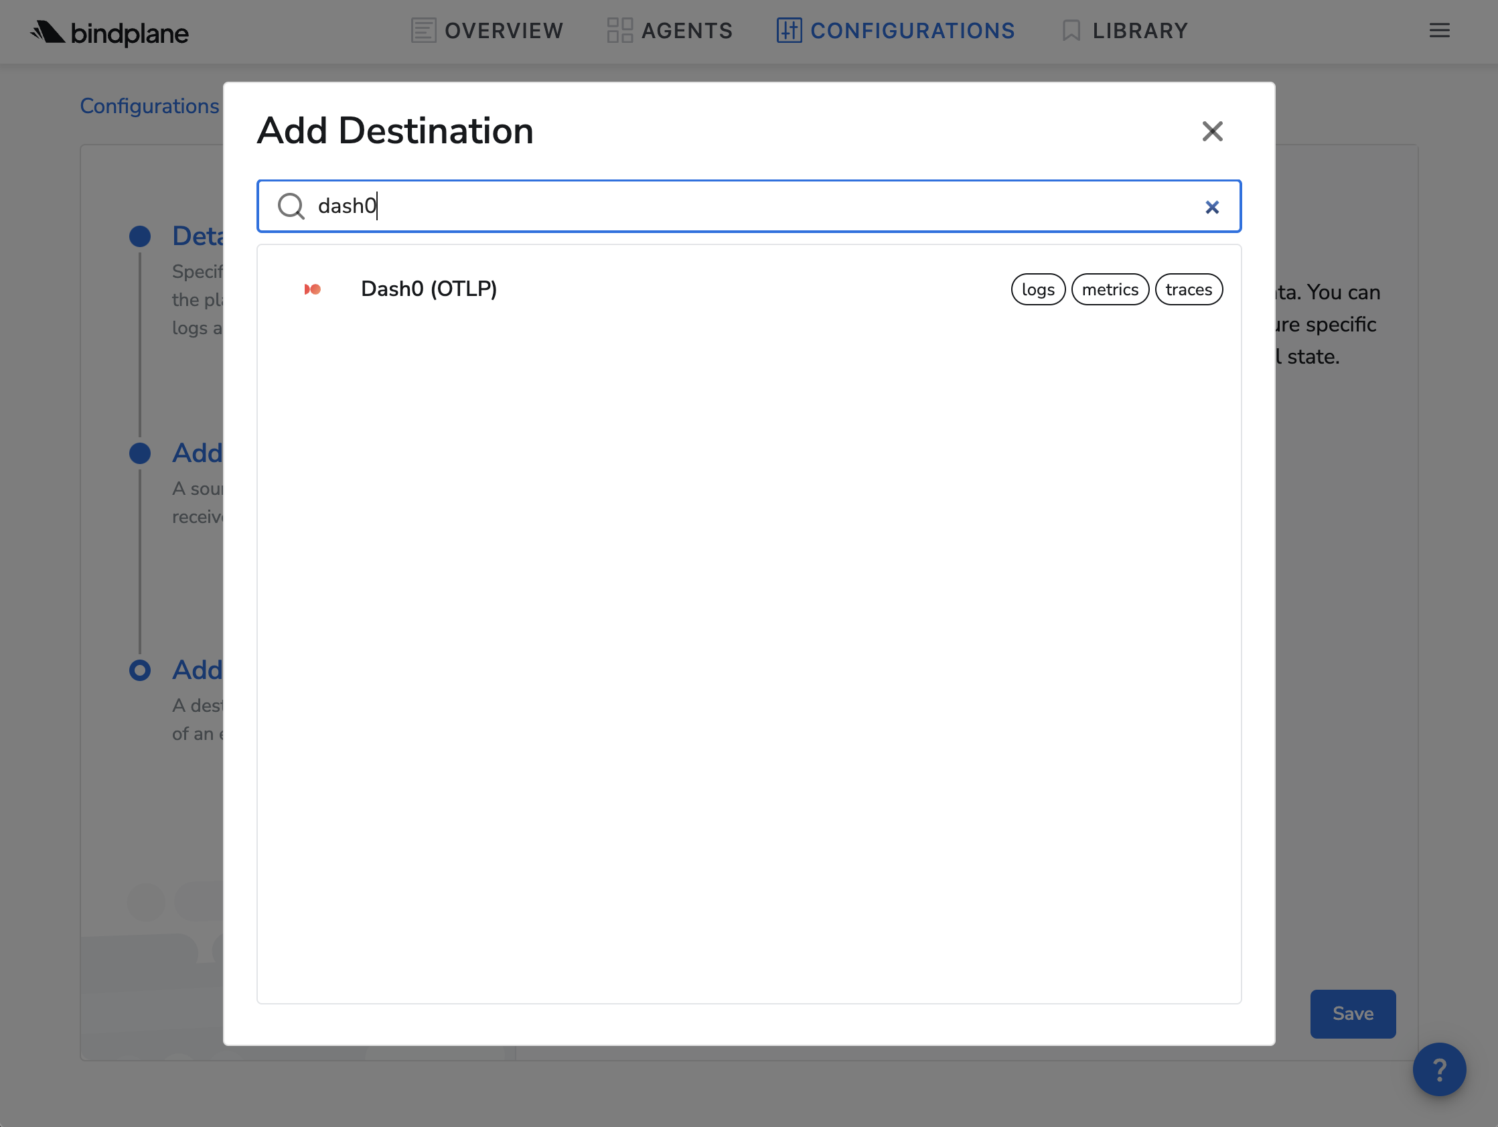Click the magnifying glass search icon

pyautogui.click(x=291, y=206)
